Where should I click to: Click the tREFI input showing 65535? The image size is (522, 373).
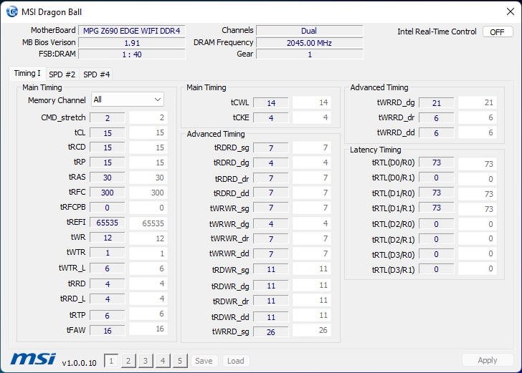click(x=108, y=223)
